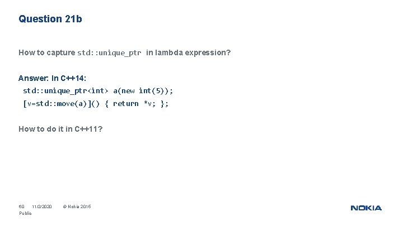Click slide number 60 in footer
Image resolution: width=403 pixels, height=226 pixels.
pos(22,206)
